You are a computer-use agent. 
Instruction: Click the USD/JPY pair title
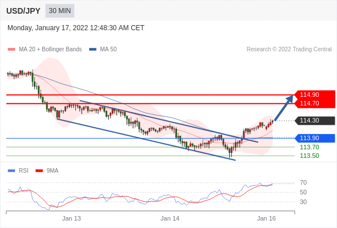[23, 11]
